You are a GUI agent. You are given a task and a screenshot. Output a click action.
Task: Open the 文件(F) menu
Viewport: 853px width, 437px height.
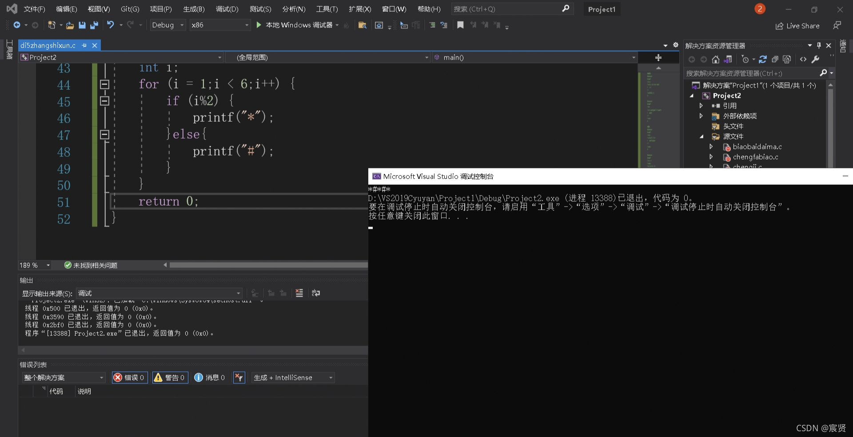(34, 9)
